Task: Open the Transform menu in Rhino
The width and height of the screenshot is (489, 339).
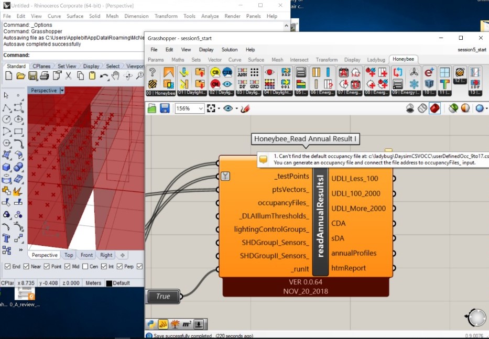Action: tap(166, 16)
